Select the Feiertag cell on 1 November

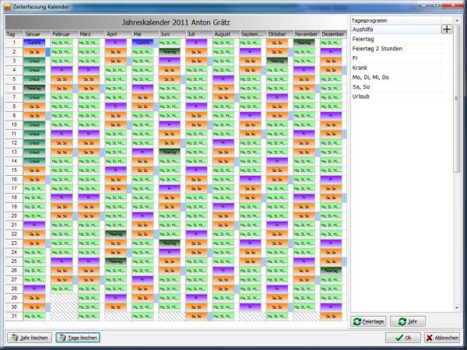304,43
